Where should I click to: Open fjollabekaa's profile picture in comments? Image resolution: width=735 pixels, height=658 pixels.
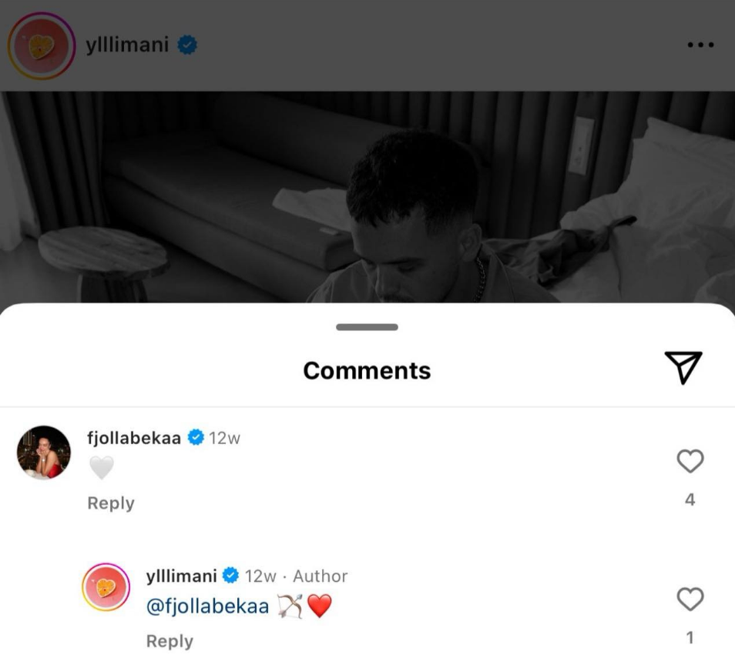coord(44,453)
